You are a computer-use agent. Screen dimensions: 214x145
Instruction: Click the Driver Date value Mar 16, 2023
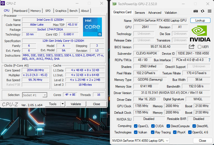(x=147, y=99)
